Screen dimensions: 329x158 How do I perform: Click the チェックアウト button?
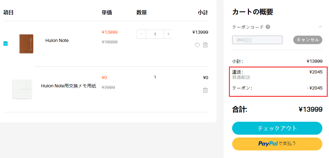[277, 128]
